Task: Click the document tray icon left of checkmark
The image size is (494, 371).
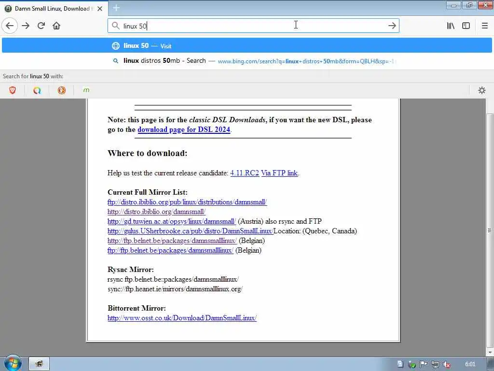Action: (400, 364)
